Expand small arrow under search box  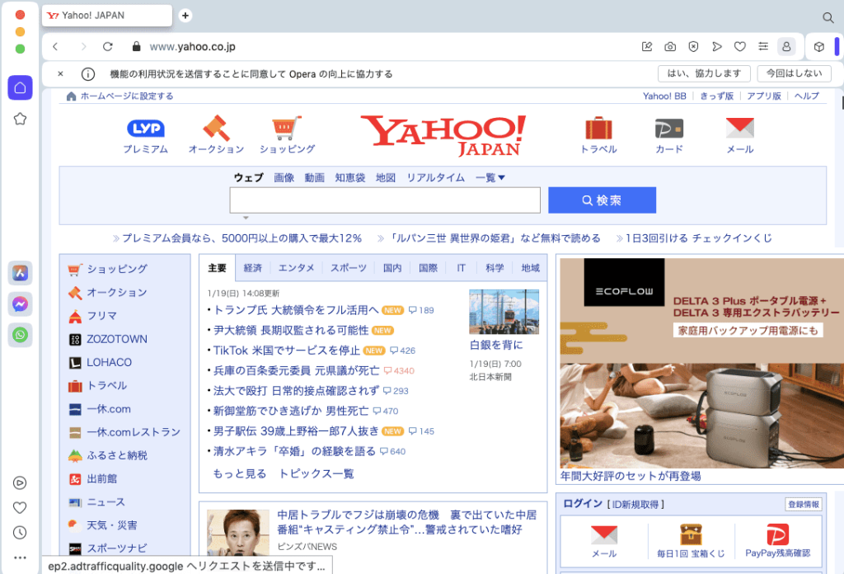pos(246,218)
